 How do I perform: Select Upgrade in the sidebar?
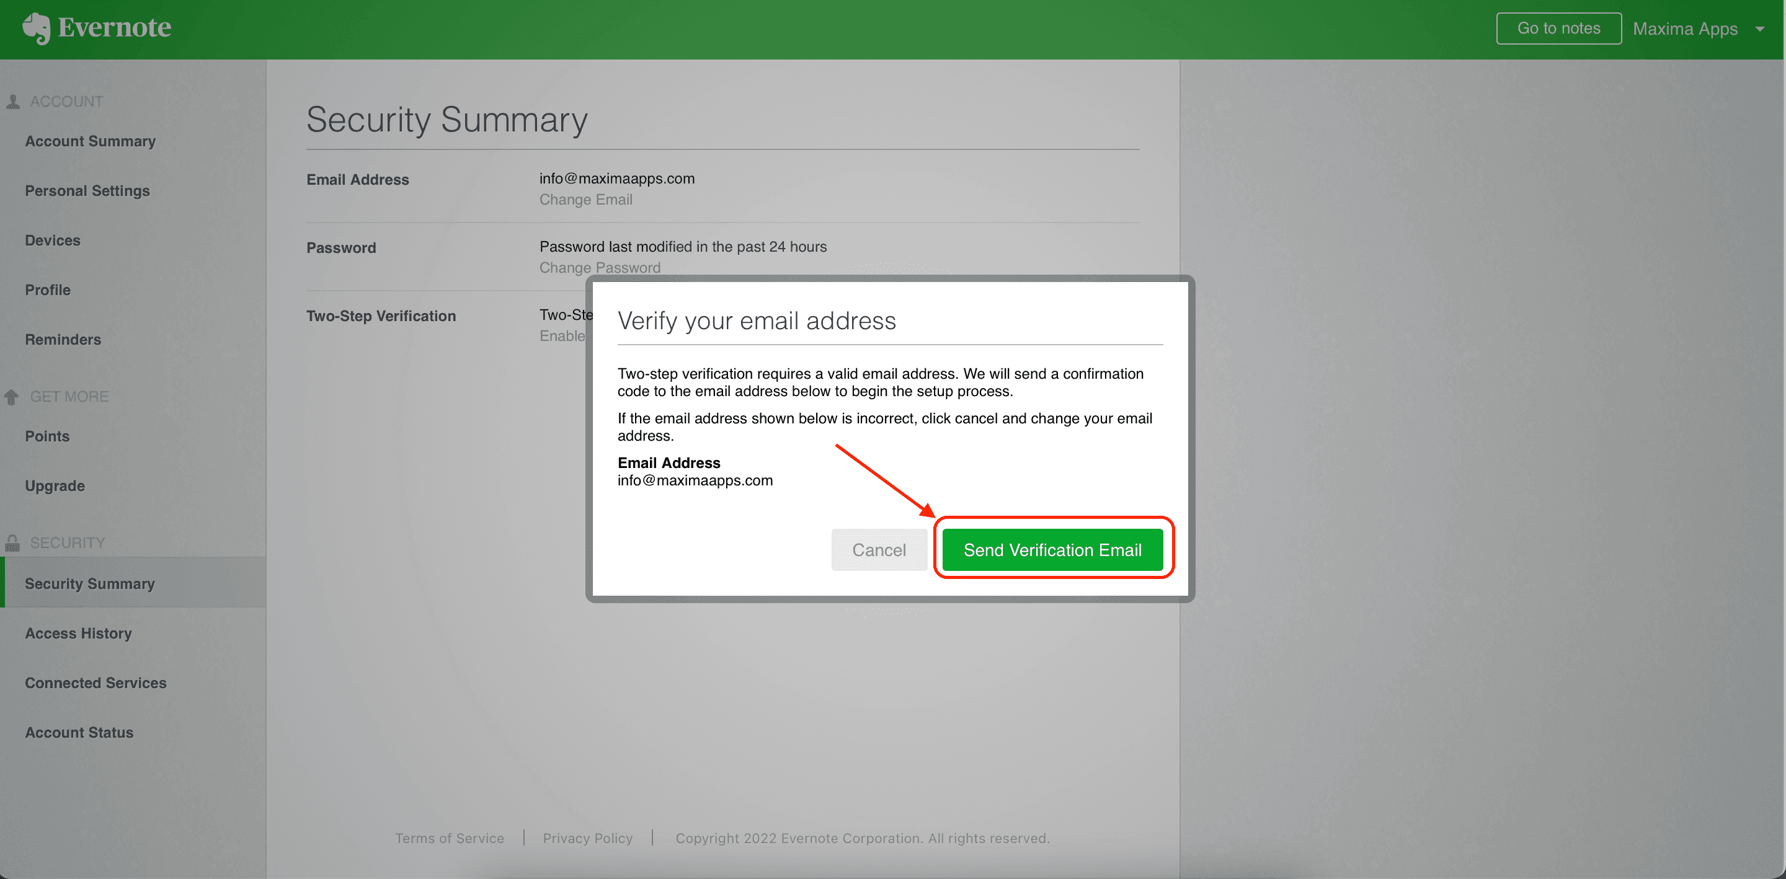(x=55, y=486)
